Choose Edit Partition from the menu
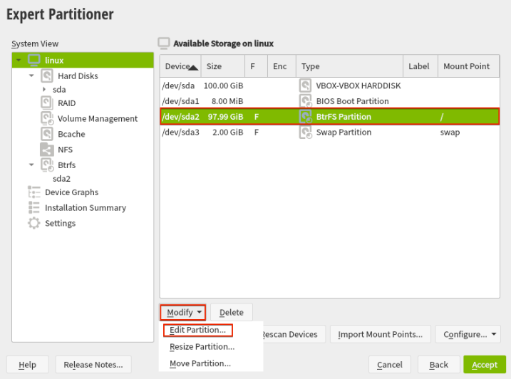Screen dimensions: 511x379 click(x=198, y=330)
